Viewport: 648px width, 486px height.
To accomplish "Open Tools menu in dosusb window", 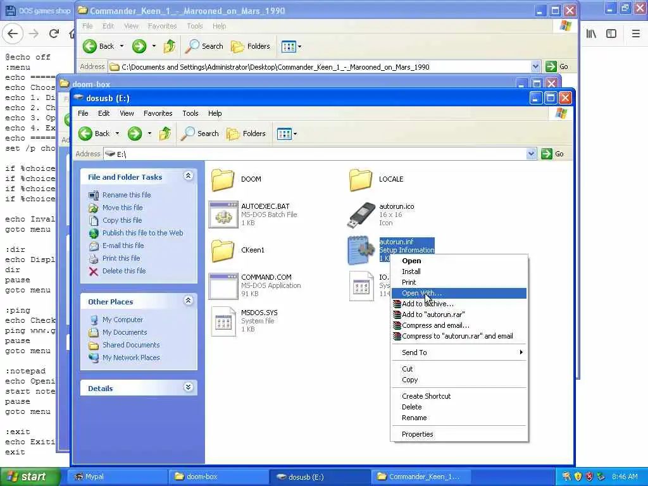I will click(190, 113).
